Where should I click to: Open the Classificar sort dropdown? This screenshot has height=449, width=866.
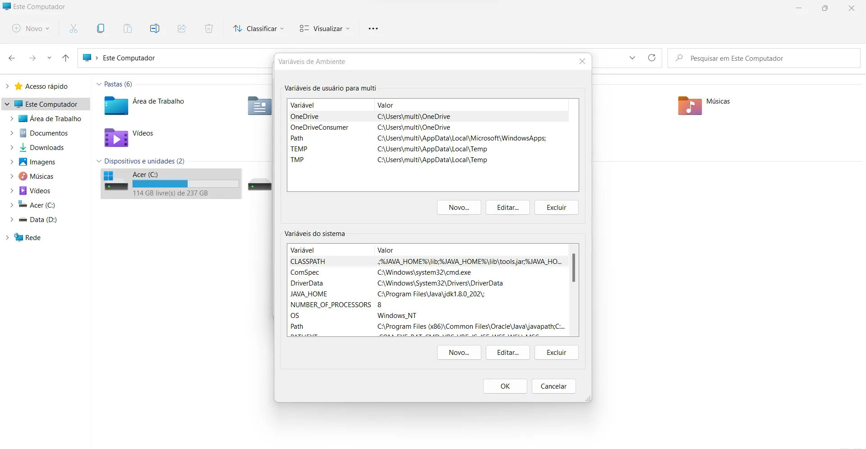[258, 28]
